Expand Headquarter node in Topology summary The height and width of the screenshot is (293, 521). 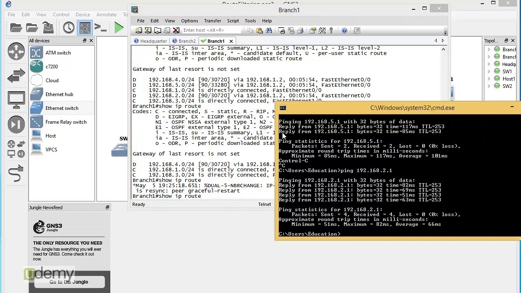(x=489, y=64)
